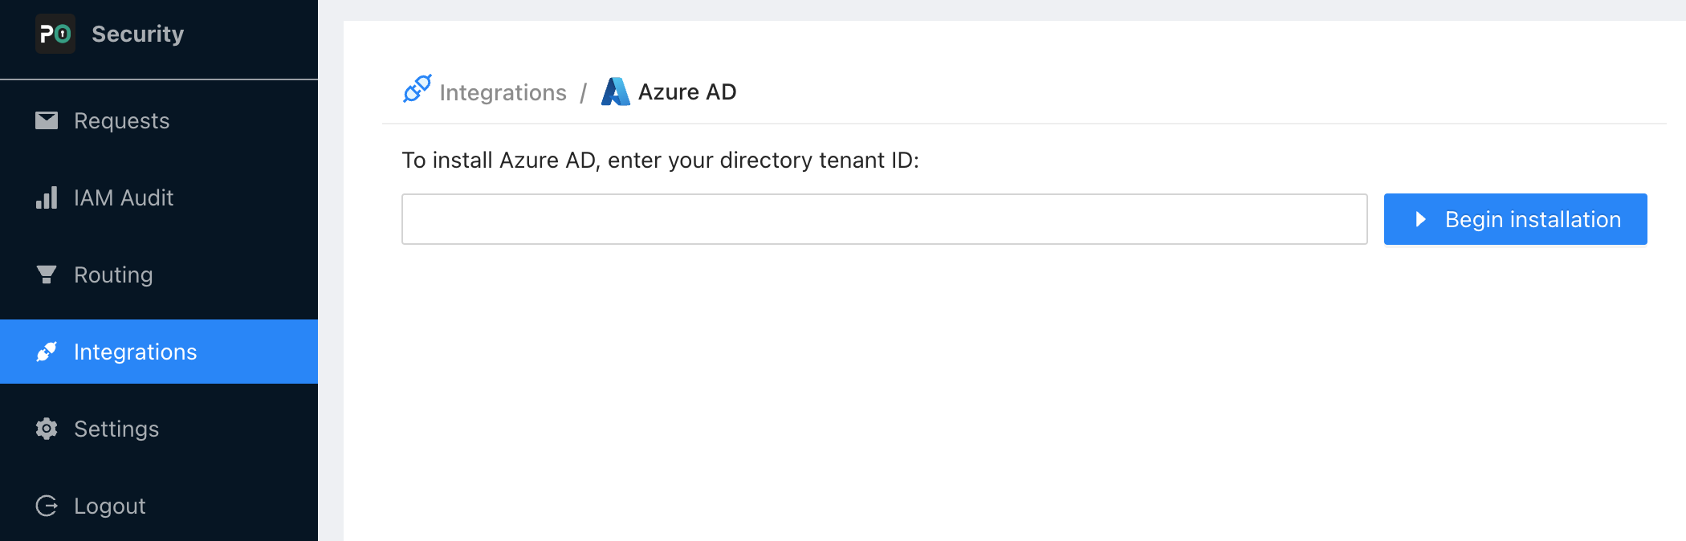Follow the Integrations breadcrumb link
The height and width of the screenshot is (541, 1686).
pos(503,92)
